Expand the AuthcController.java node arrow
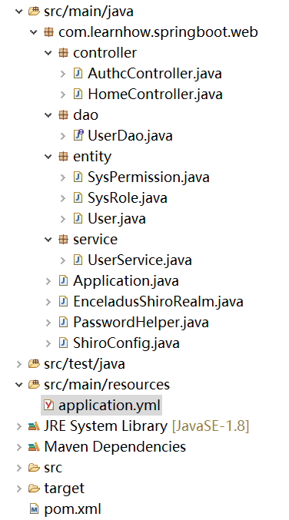This screenshot has height=520, width=289. click(63, 74)
